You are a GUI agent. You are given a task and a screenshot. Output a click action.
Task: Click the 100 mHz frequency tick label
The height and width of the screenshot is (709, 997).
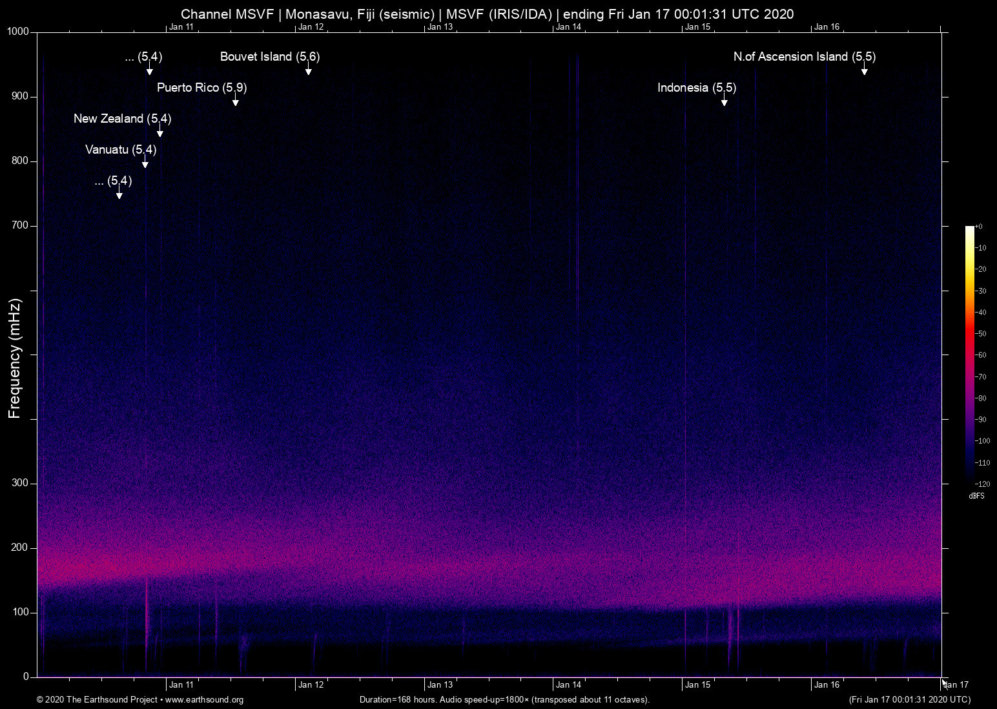21,612
